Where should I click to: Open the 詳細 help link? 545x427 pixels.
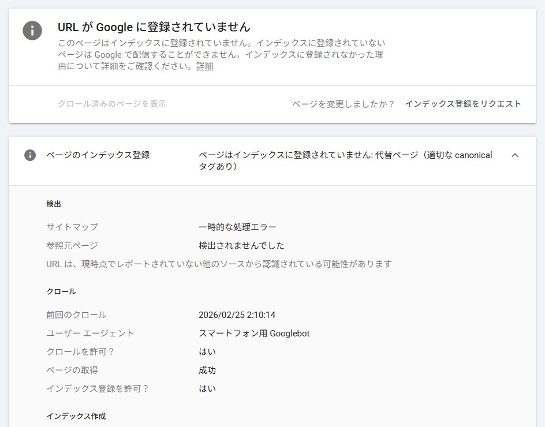coord(205,66)
